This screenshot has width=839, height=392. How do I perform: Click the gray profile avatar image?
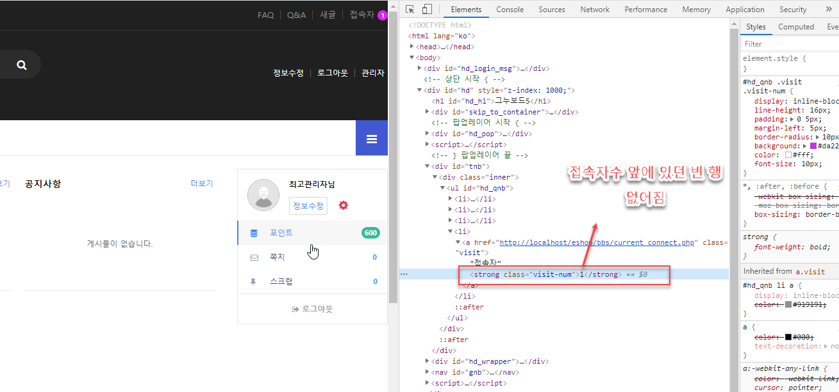pyautogui.click(x=263, y=195)
